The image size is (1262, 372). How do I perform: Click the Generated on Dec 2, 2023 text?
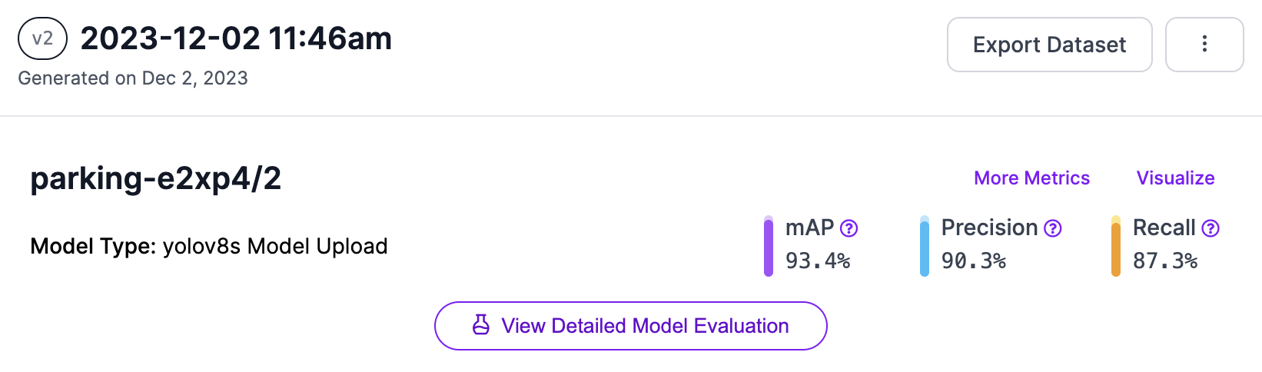click(x=133, y=78)
